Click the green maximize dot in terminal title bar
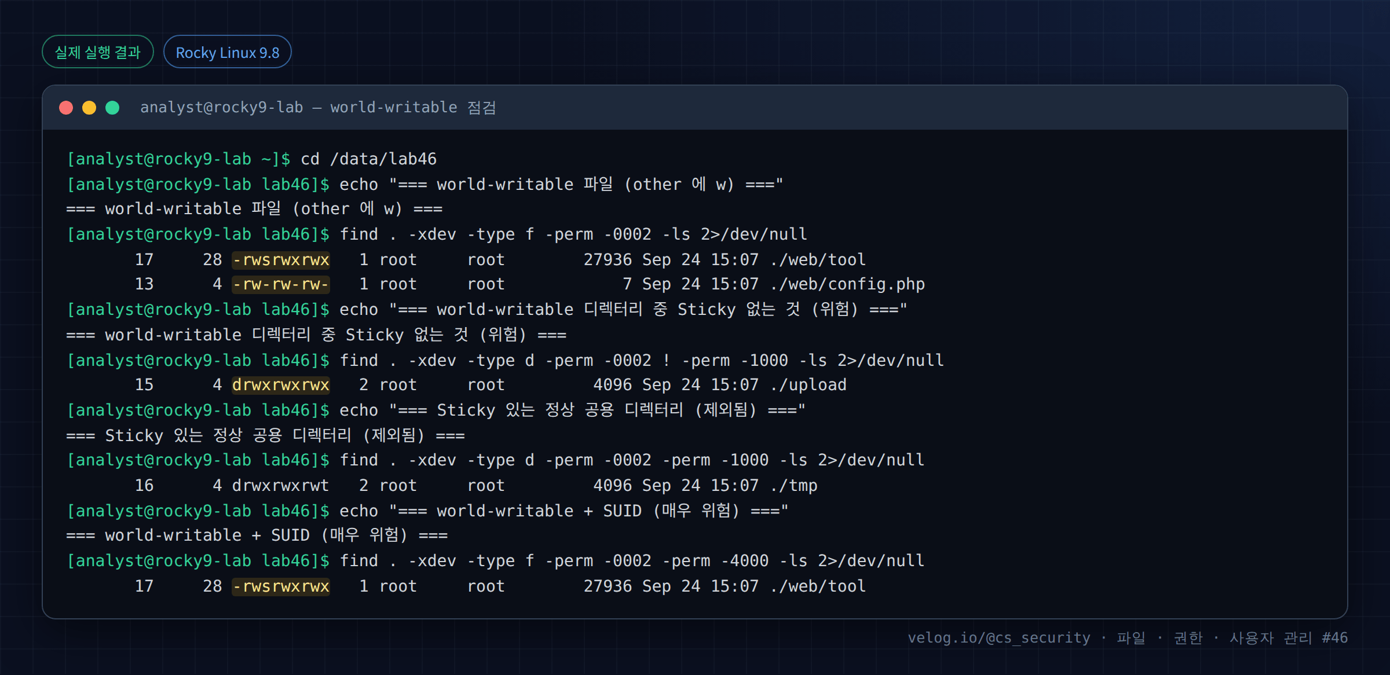1390x675 pixels. 112,108
